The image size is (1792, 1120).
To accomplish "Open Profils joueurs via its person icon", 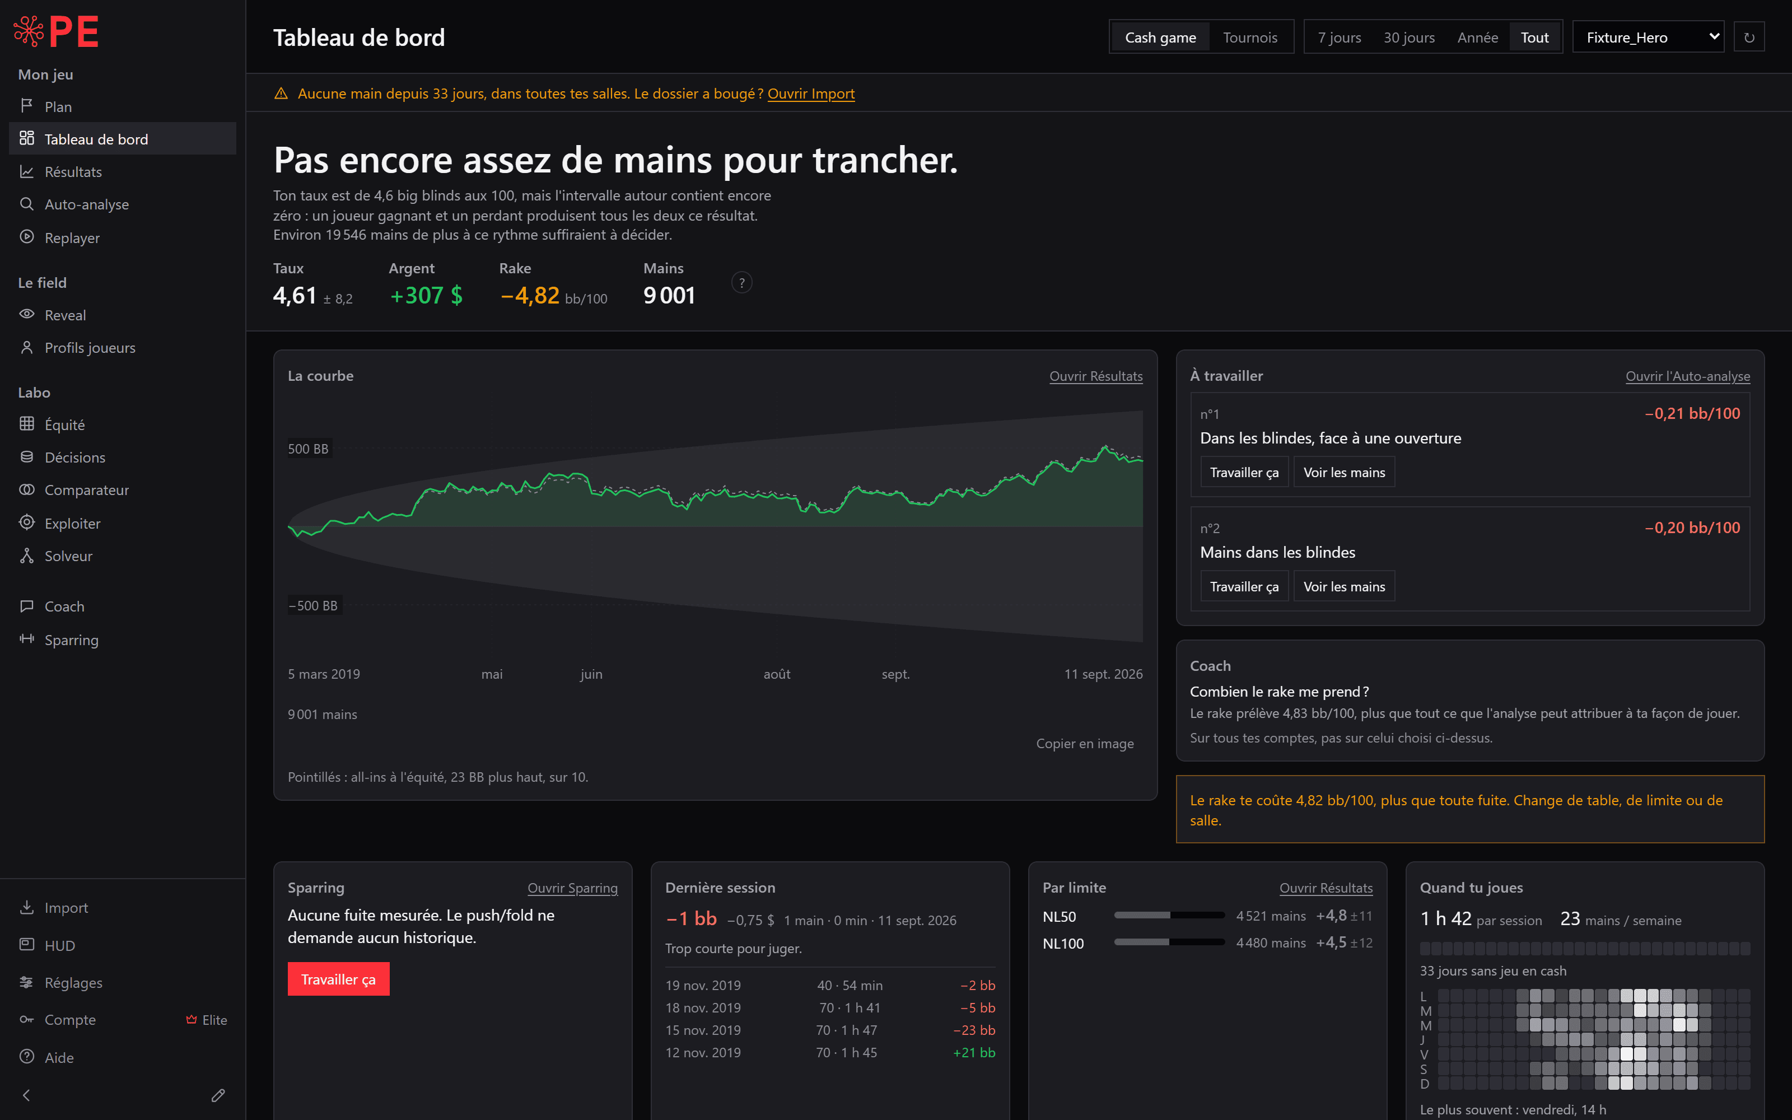I will click(x=27, y=347).
